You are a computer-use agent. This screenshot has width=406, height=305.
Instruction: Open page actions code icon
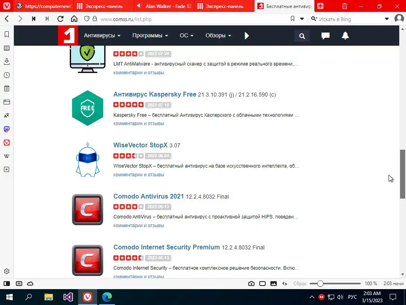coord(285,284)
